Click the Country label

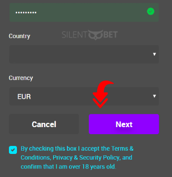click(x=19, y=36)
